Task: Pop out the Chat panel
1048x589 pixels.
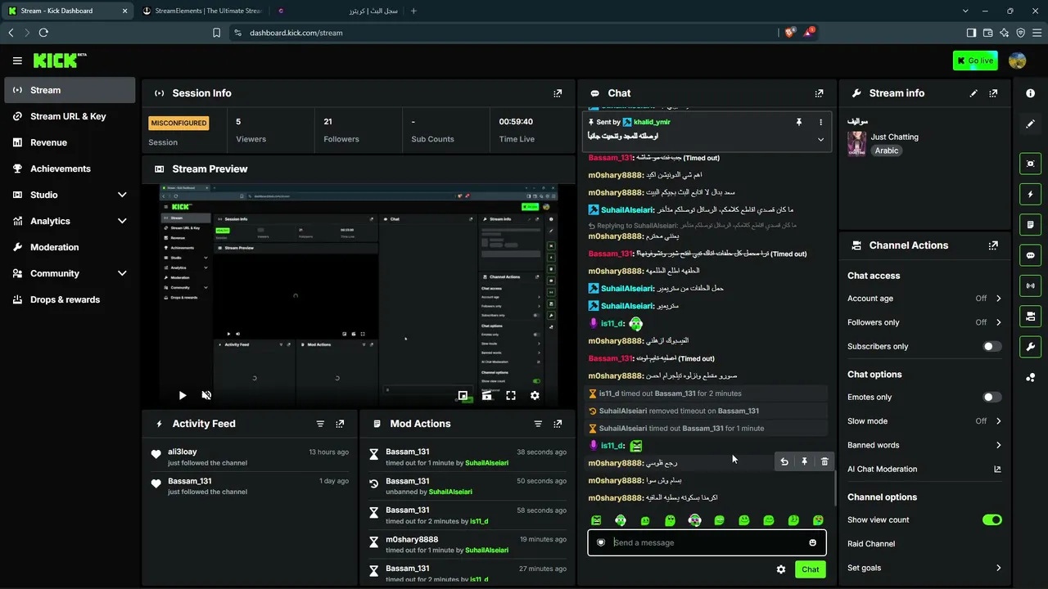Action: 819,93
